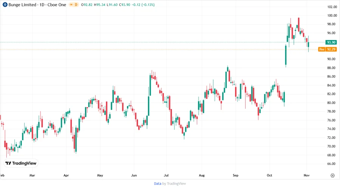This screenshot has height=188, width=340.
Task: Click the 78.00 price axis label
Action: [x=332, y=111]
